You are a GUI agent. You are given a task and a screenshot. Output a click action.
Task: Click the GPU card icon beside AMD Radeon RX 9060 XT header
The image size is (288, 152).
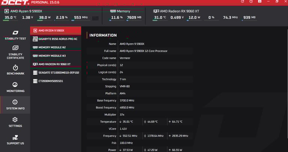pyautogui.click(x=156, y=11)
